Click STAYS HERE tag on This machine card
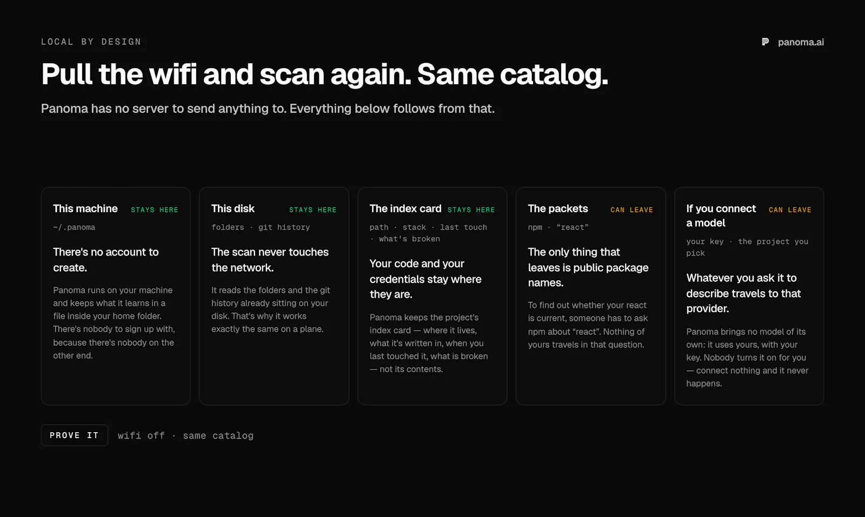This screenshot has height=517, width=865. (x=155, y=210)
